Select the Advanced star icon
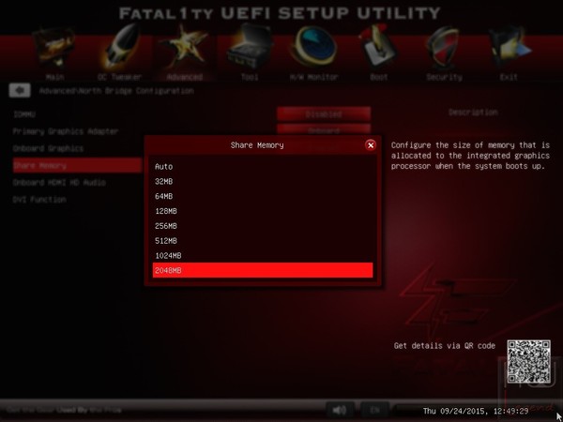563x422 pixels. pos(184,48)
